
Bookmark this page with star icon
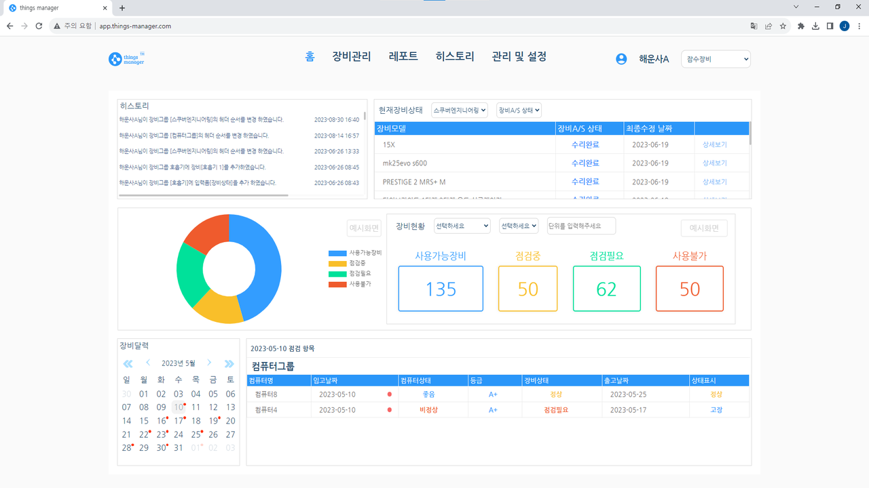pyautogui.click(x=783, y=26)
